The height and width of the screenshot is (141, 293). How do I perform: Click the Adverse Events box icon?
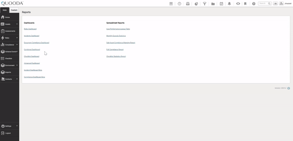pyautogui.click(x=3, y=52)
